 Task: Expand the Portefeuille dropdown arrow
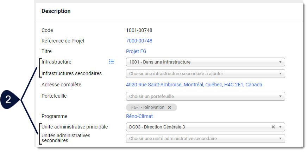click(280, 97)
